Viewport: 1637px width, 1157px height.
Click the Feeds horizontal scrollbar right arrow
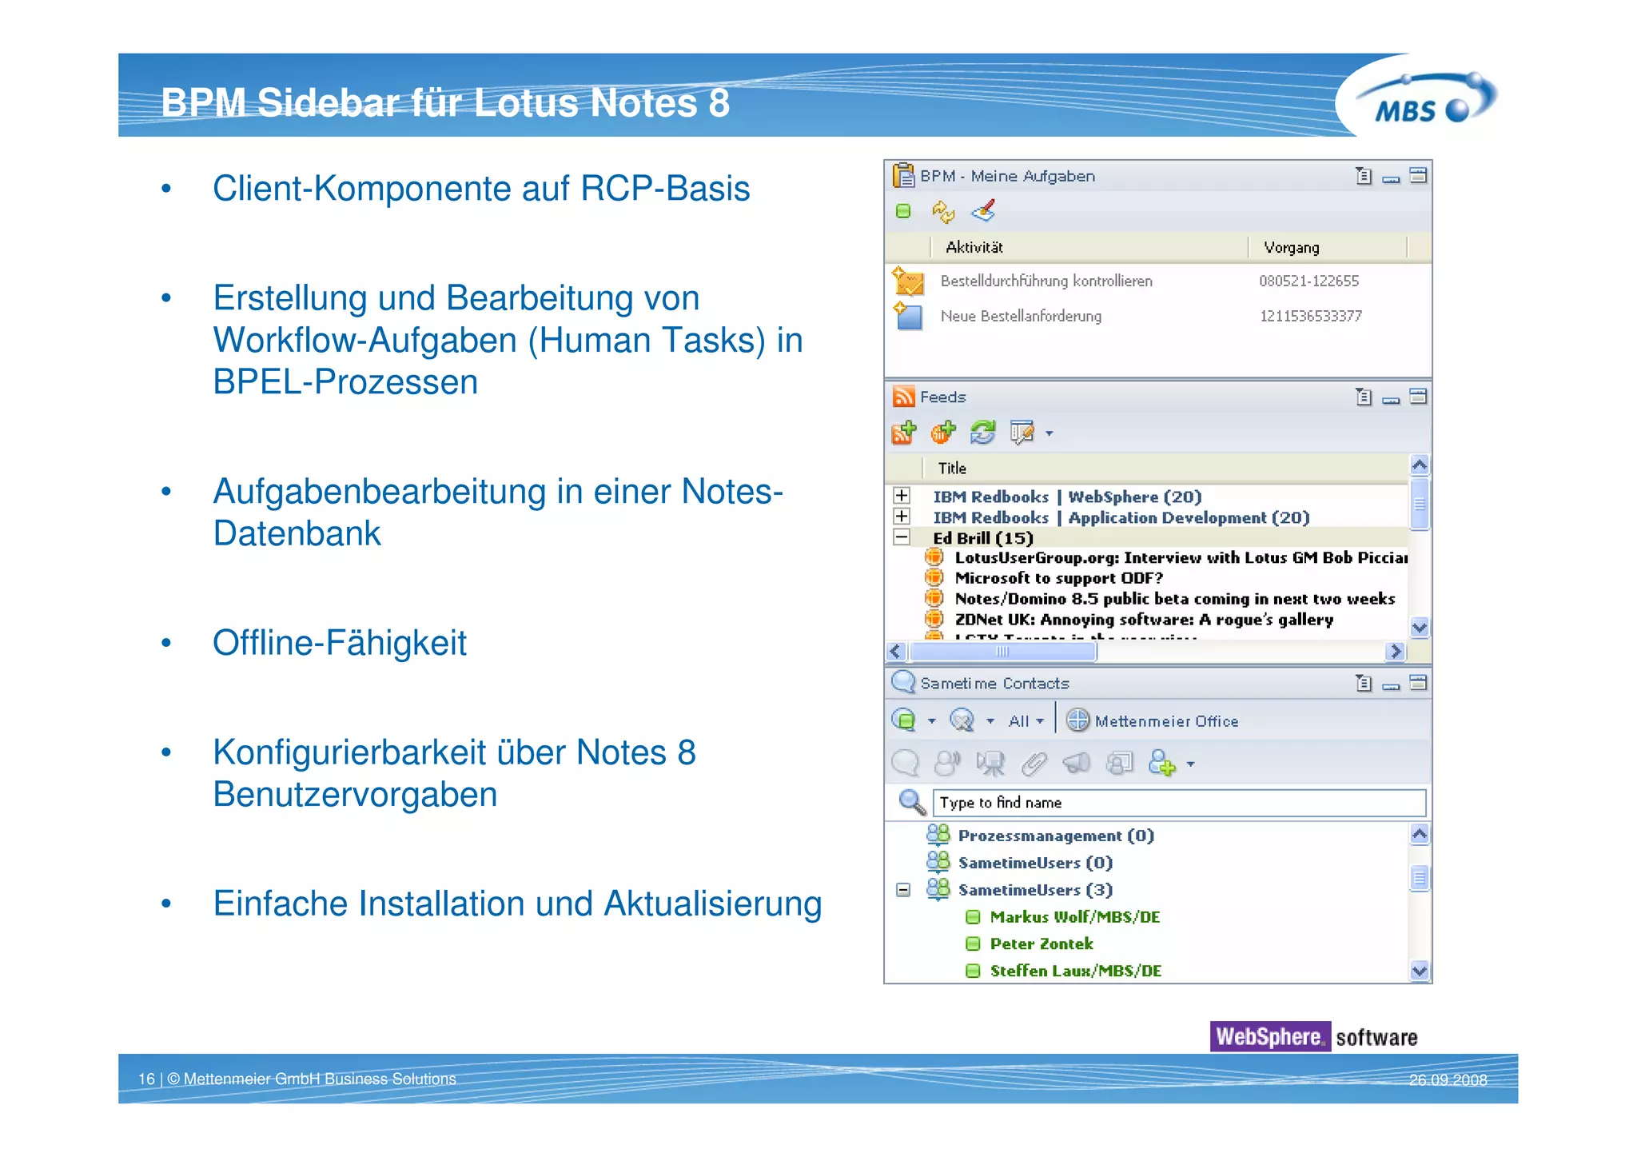point(1396,652)
